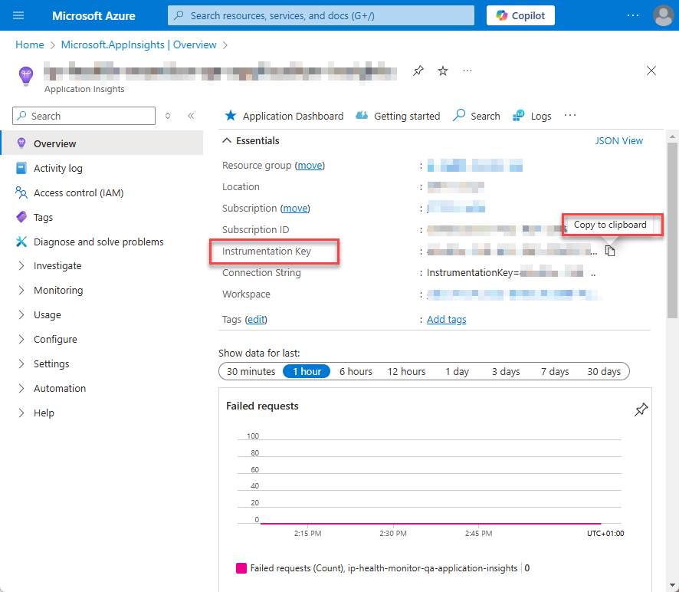Copy Instrumentation Key to clipboard icon
The width and height of the screenshot is (679, 592).
pyautogui.click(x=610, y=251)
